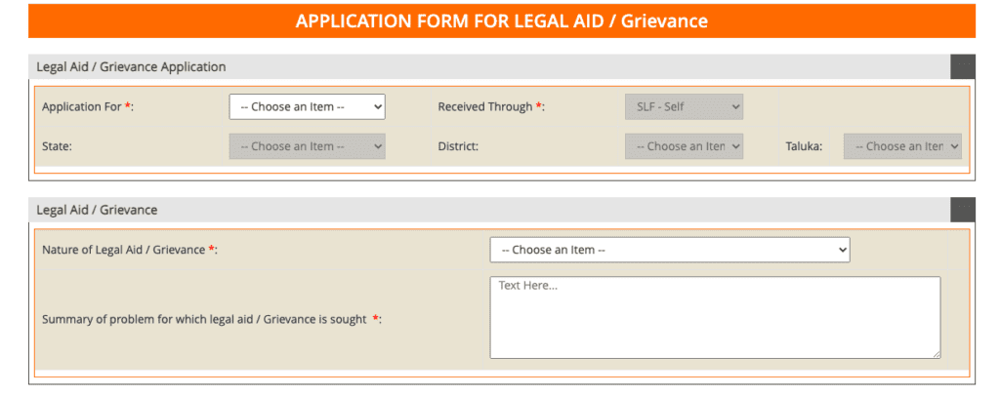Screen dimensions: 1000x396
Task: Expand the State selection dropdown
Action: (x=307, y=146)
